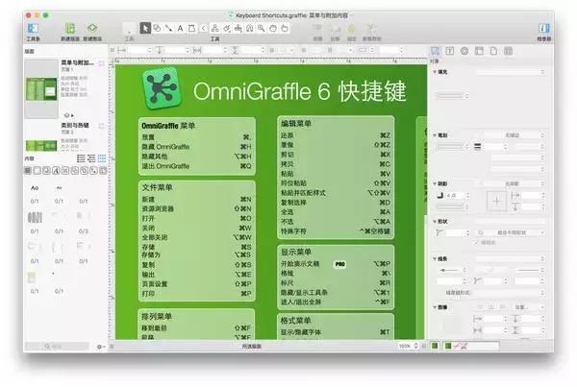The image size is (577, 387).
Task: Switch contents pane to selection grid view
Action: 102,158
